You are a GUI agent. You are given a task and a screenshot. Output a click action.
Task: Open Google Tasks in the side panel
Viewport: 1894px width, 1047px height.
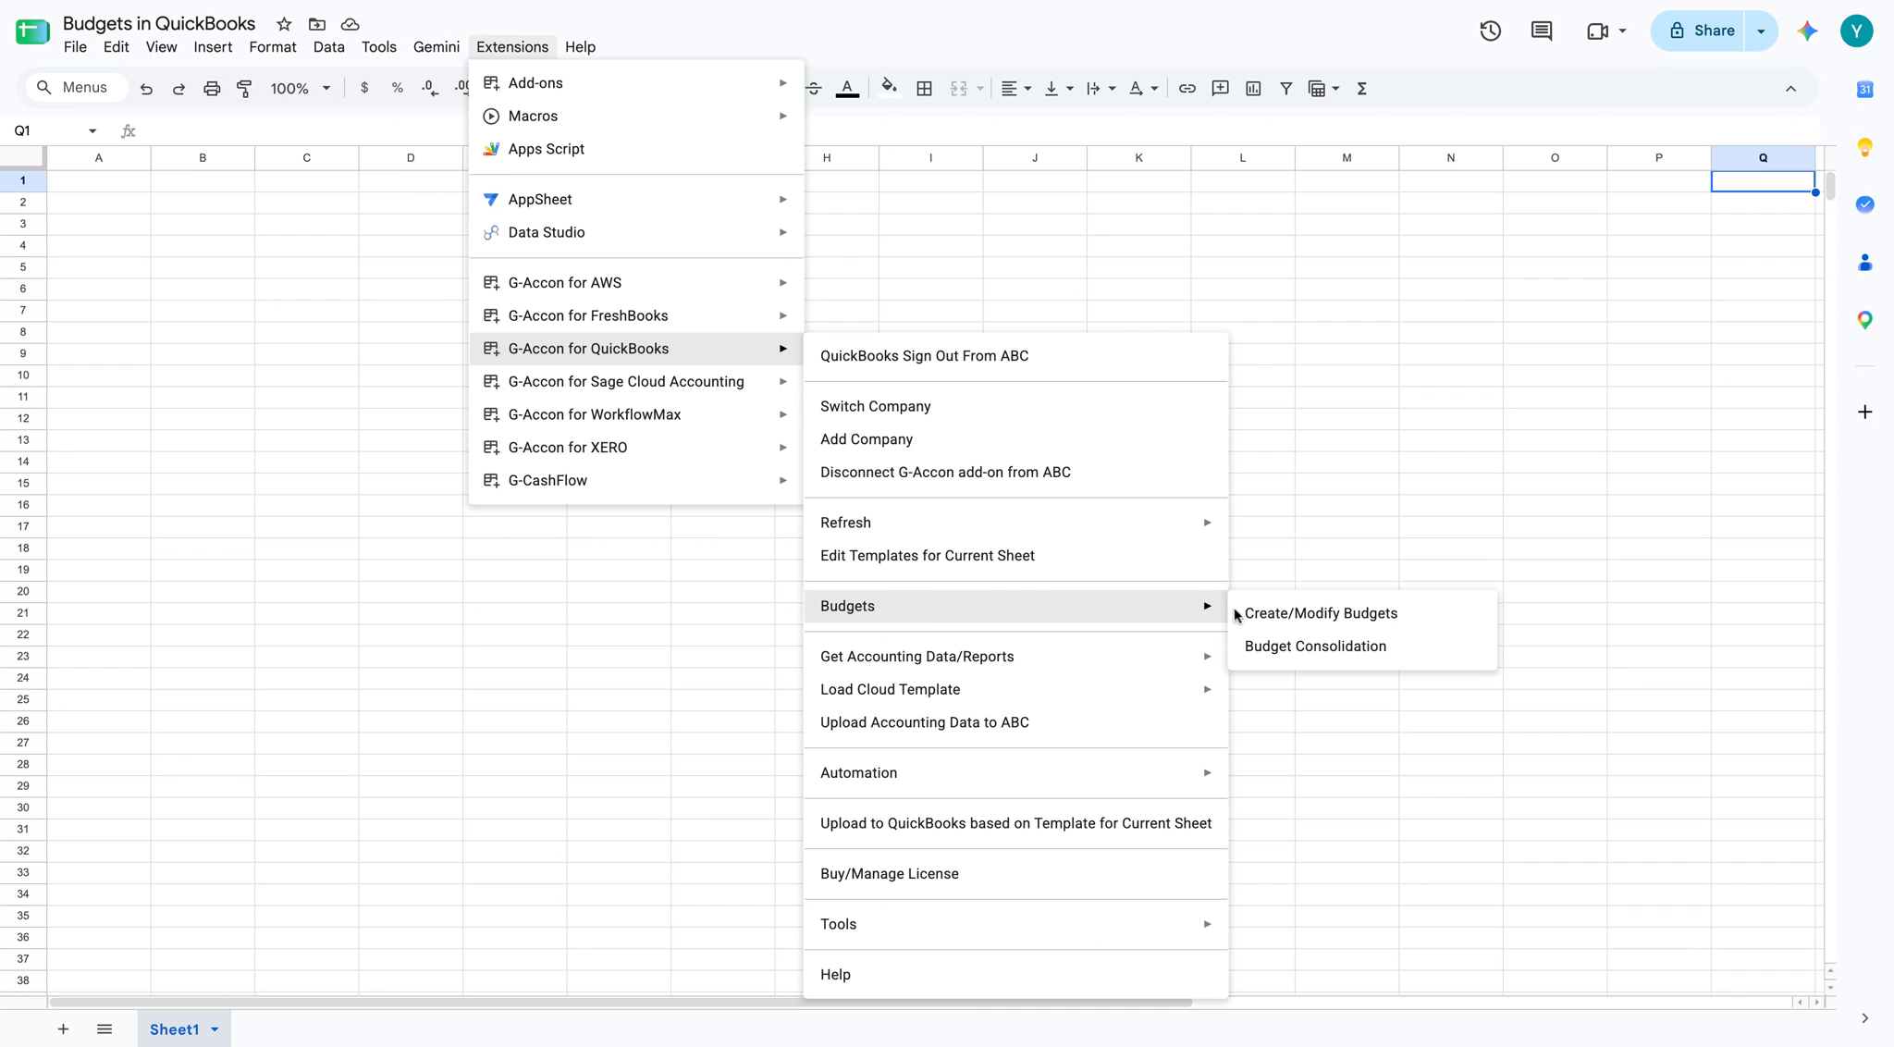click(1864, 204)
